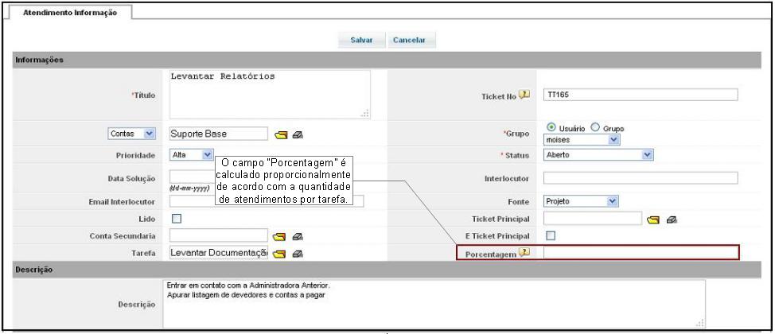
Task: Show help icon next to Ticket No
Action: pyautogui.click(x=524, y=95)
